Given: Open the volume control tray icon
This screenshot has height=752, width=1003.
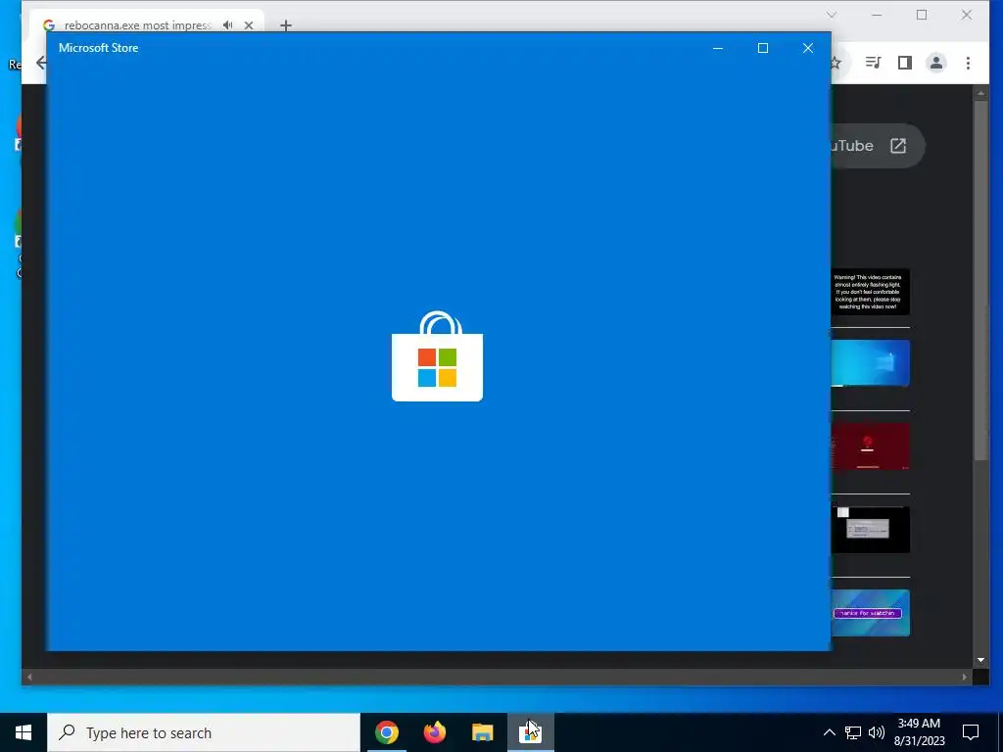Looking at the screenshot, I should point(877,732).
